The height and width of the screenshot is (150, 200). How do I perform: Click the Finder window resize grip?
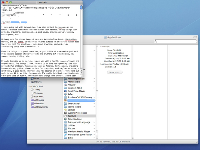(197, 142)
